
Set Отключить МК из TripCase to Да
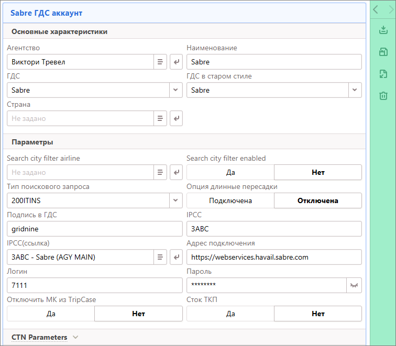point(51,314)
